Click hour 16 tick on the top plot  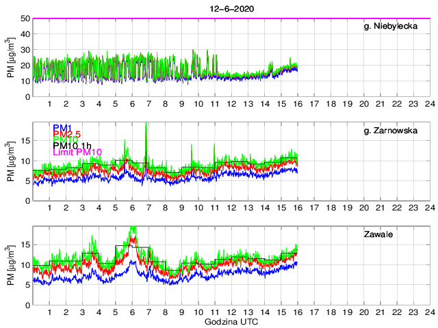[297, 103]
